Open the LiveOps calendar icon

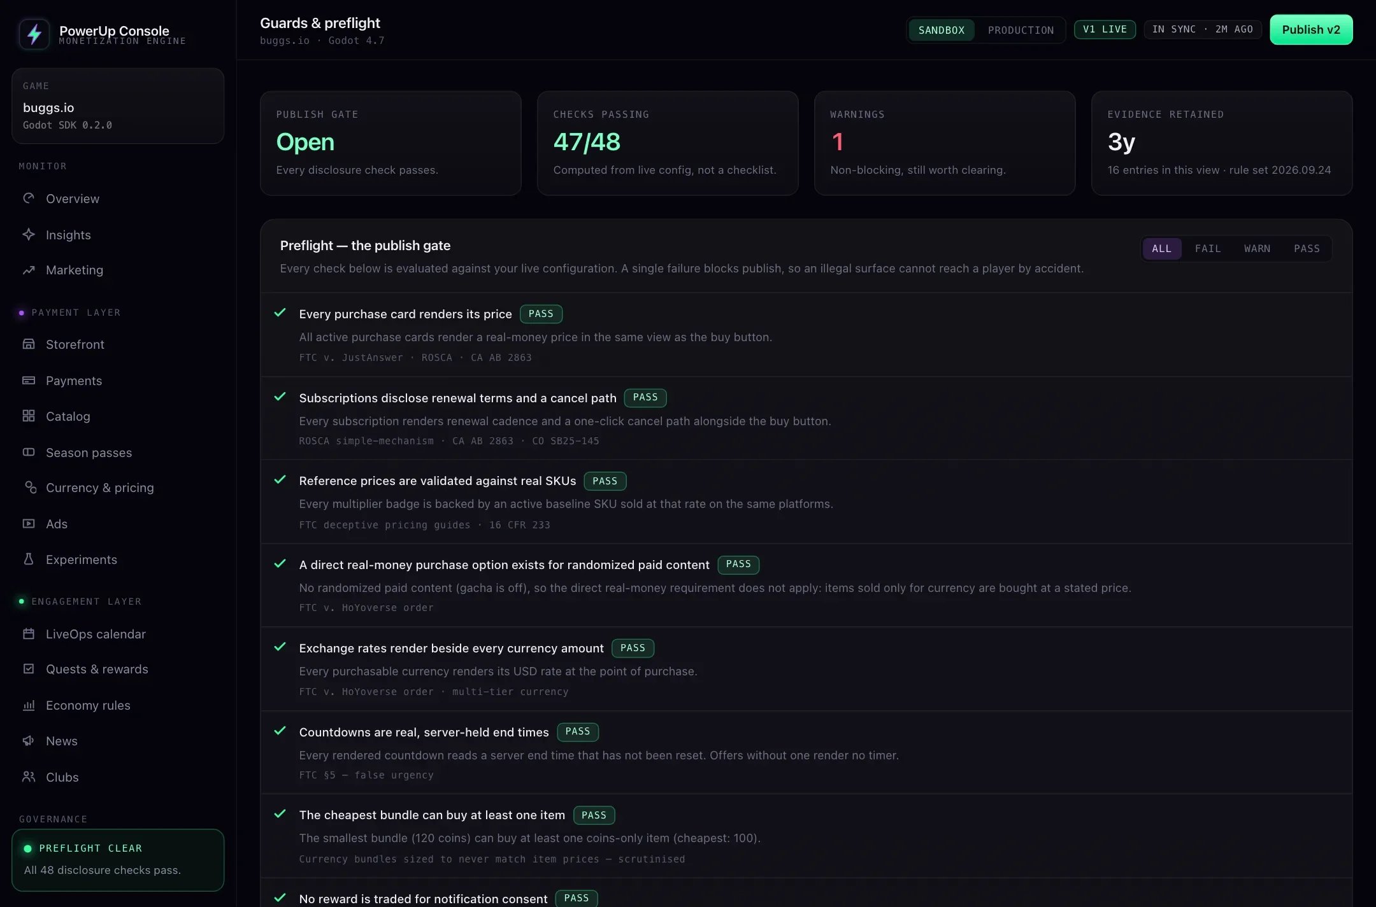[29, 634]
